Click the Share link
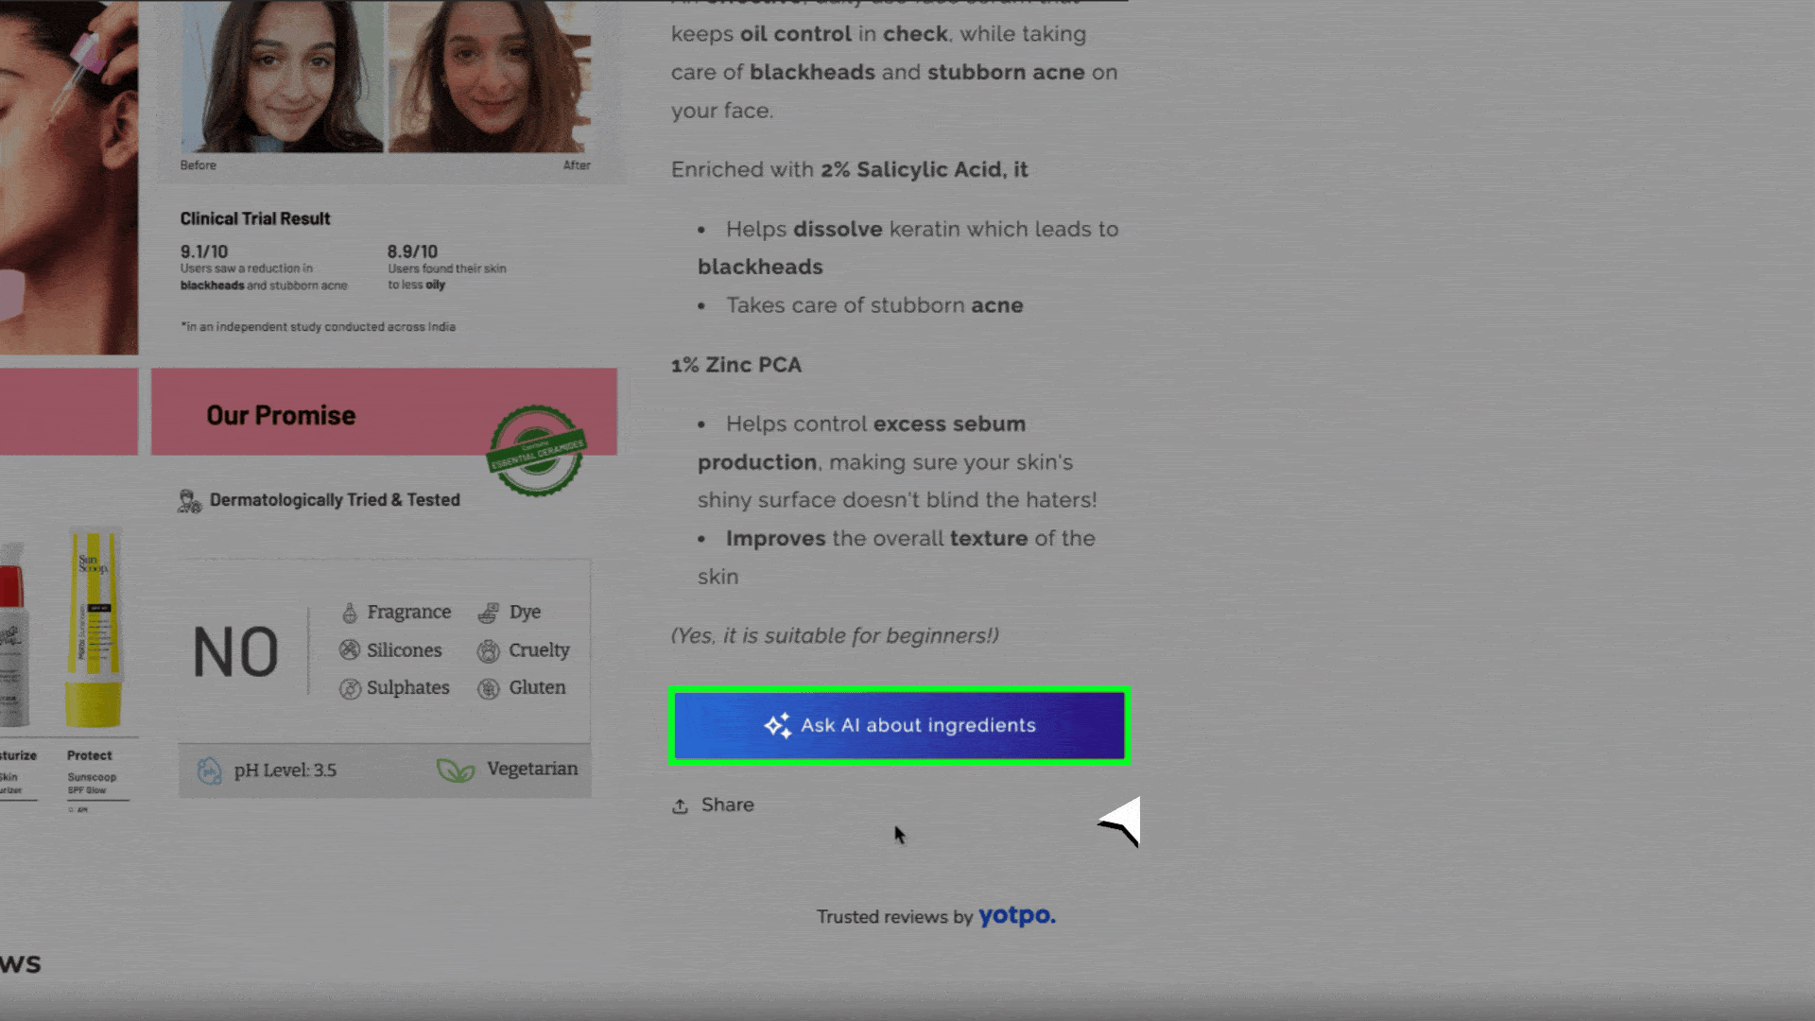Image resolution: width=1815 pixels, height=1021 pixels. [713, 805]
